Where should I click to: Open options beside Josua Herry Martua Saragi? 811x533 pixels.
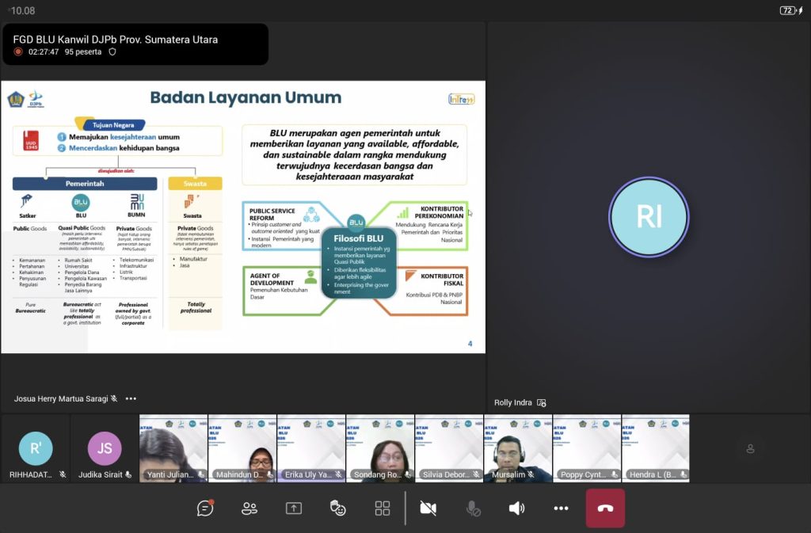(131, 399)
